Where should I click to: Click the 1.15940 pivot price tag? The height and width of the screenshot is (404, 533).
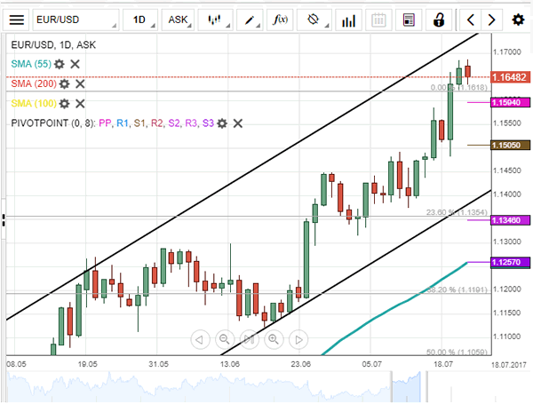click(x=511, y=102)
